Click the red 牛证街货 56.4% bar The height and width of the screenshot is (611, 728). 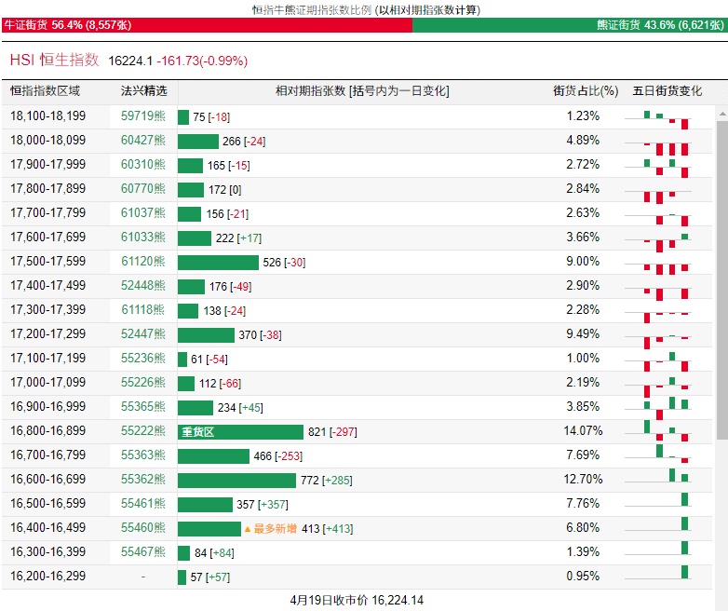click(x=207, y=25)
